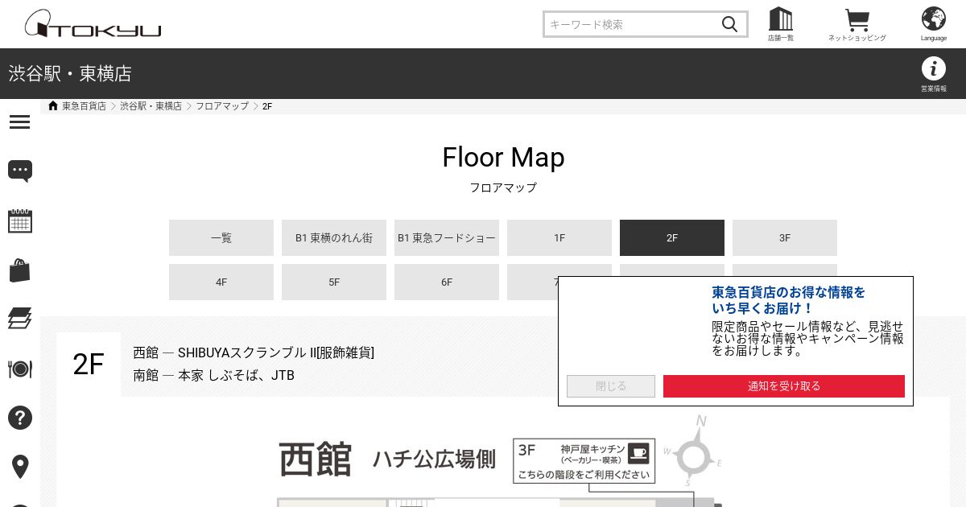Click フロアマップ breadcrumb link
Image resolution: width=966 pixels, height=507 pixels.
(x=222, y=106)
